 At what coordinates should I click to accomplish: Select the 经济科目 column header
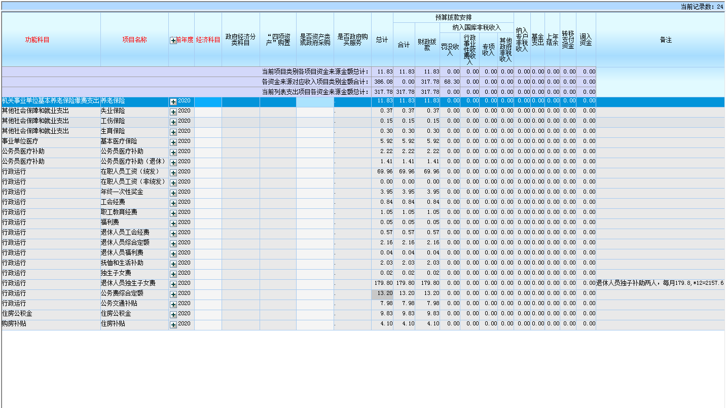point(208,40)
